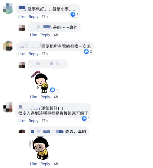Image resolution: width=153 pixels, height=168 pixels.
Task: Click like reaction icon on 沒事就好 comment
Action: (x=73, y=14)
